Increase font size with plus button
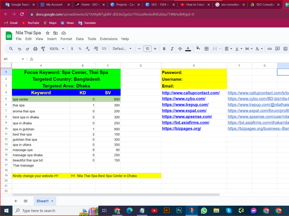 [155, 49]
